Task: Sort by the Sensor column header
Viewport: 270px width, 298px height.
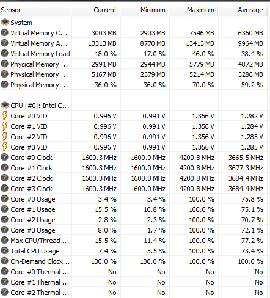Action: pos(35,10)
